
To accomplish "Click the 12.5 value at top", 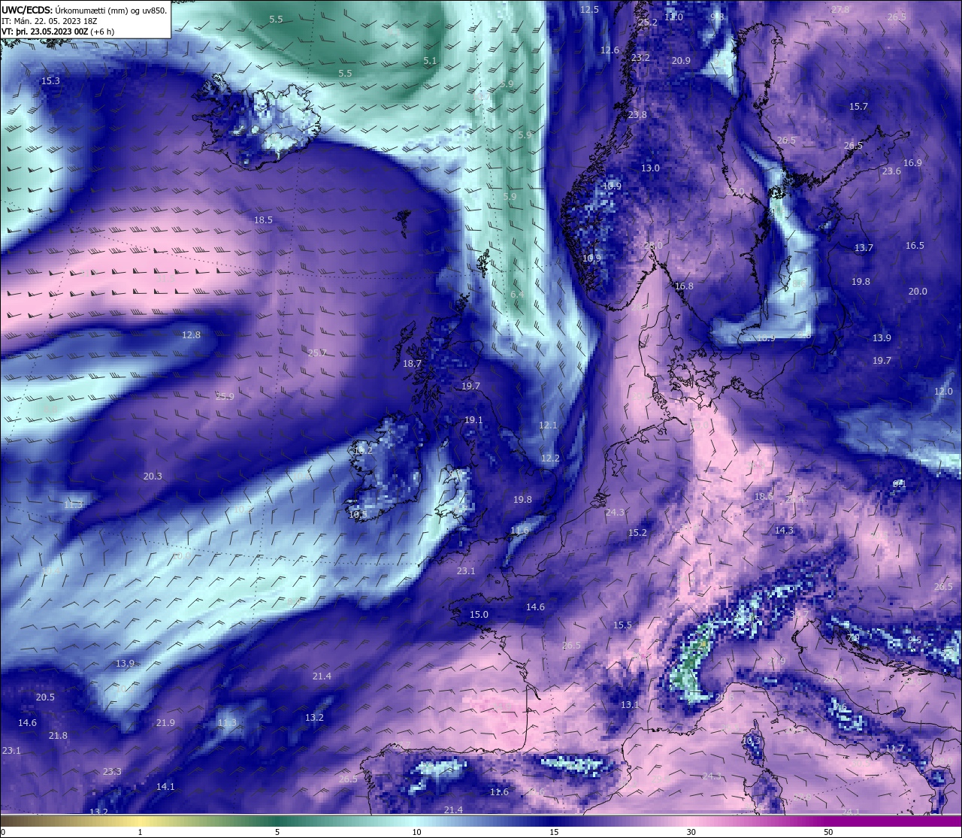I will [590, 9].
